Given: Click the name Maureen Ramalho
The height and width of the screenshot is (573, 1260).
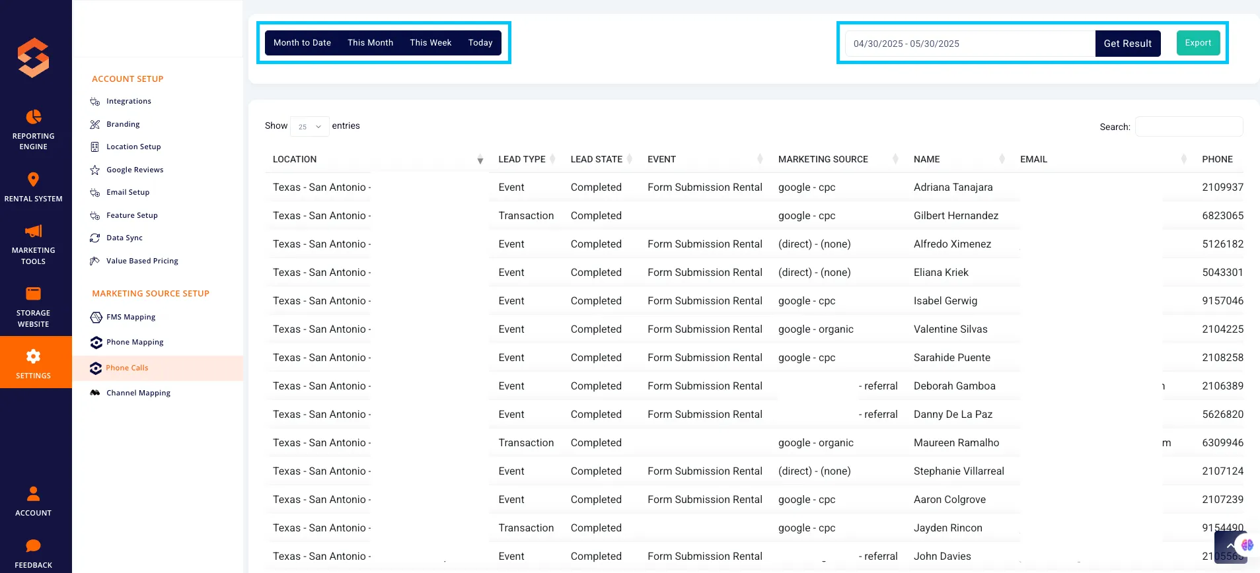Looking at the screenshot, I should pos(957,443).
